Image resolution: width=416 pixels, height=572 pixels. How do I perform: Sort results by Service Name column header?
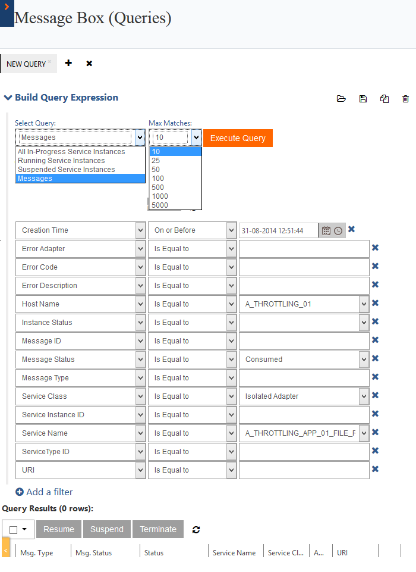click(x=234, y=553)
